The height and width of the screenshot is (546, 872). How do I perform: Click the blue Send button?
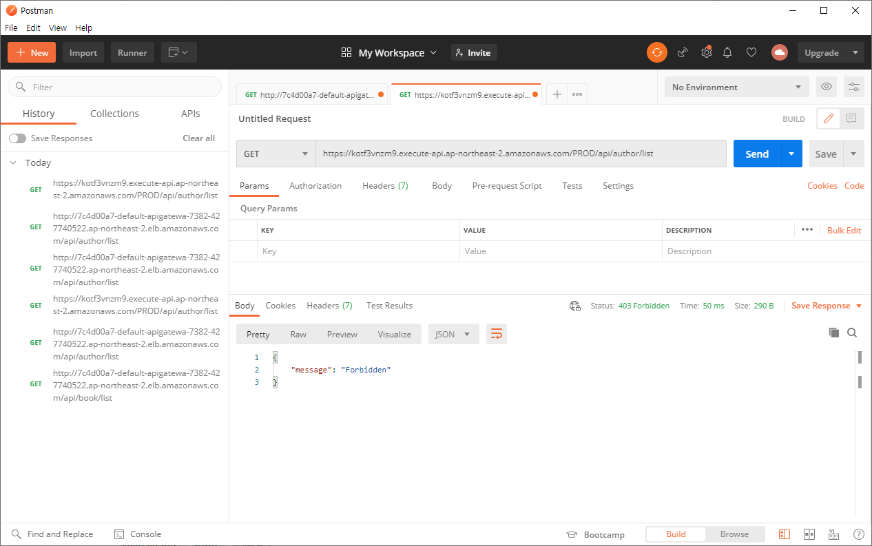pyautogui.click(x=757, y=154)
